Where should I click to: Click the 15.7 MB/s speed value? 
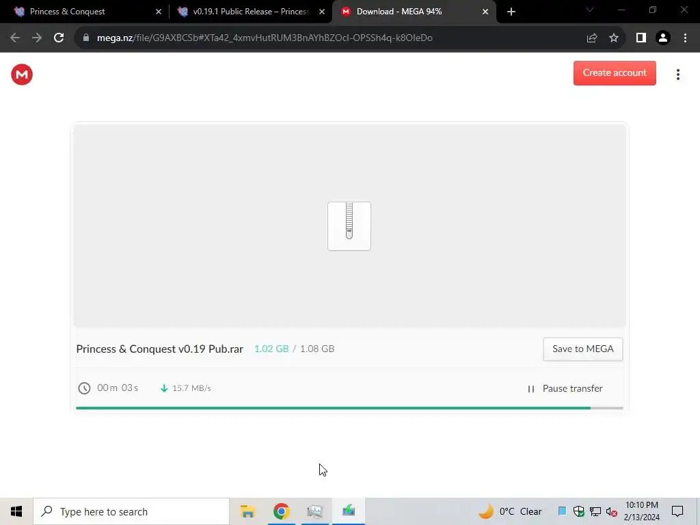point(191,388)
